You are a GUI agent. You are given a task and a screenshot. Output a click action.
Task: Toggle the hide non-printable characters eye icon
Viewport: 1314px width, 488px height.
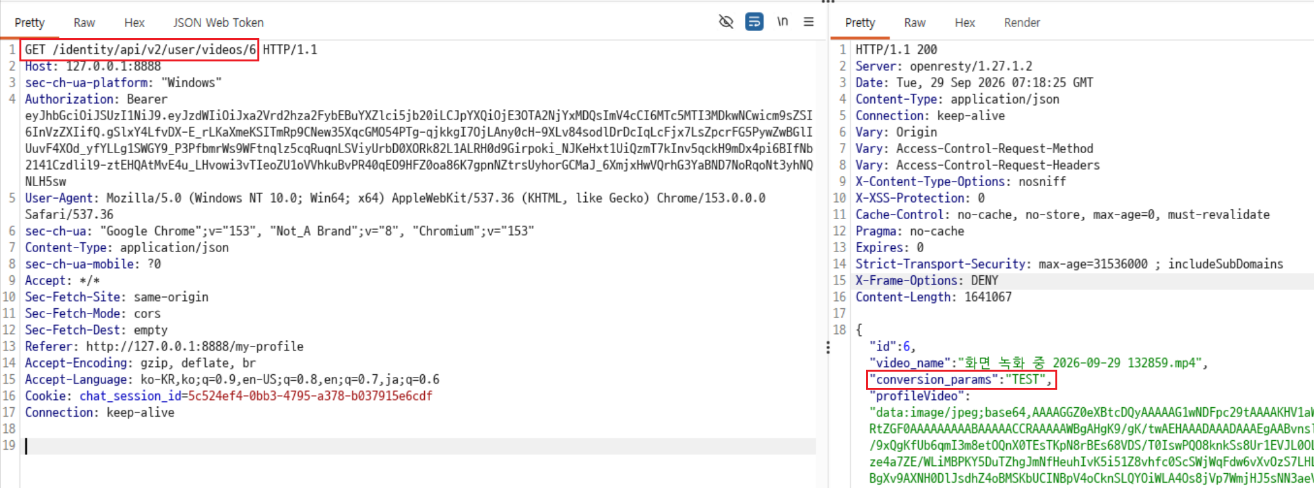(726, 22)
